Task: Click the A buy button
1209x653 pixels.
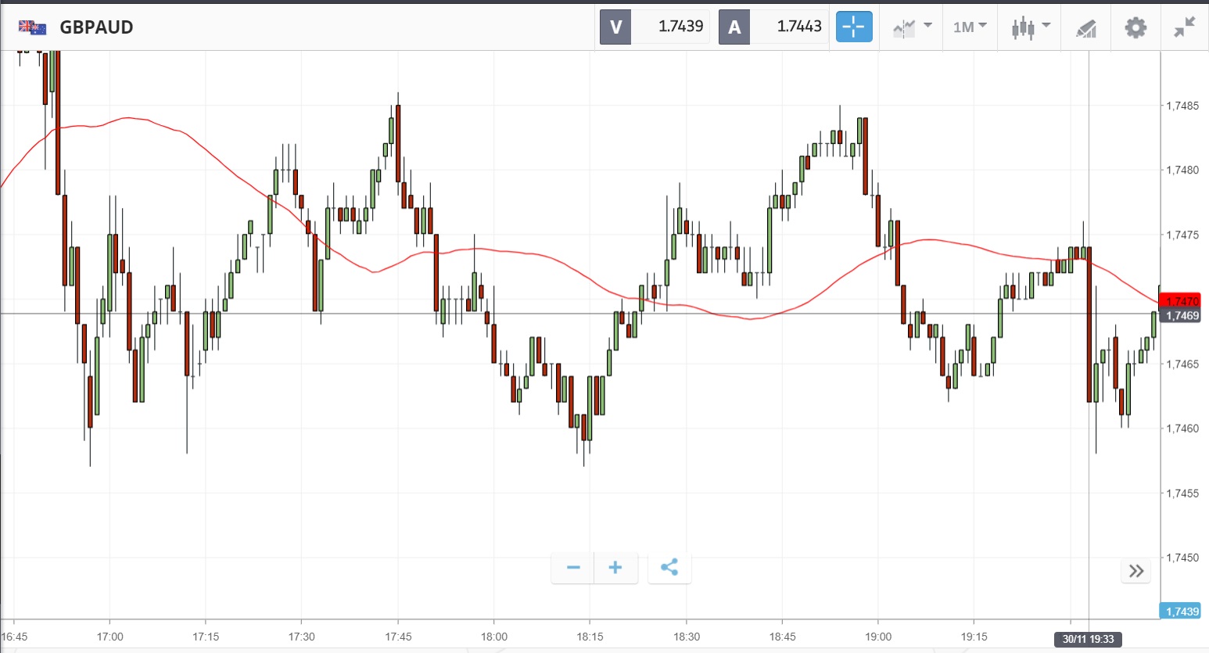Action: 734,27
